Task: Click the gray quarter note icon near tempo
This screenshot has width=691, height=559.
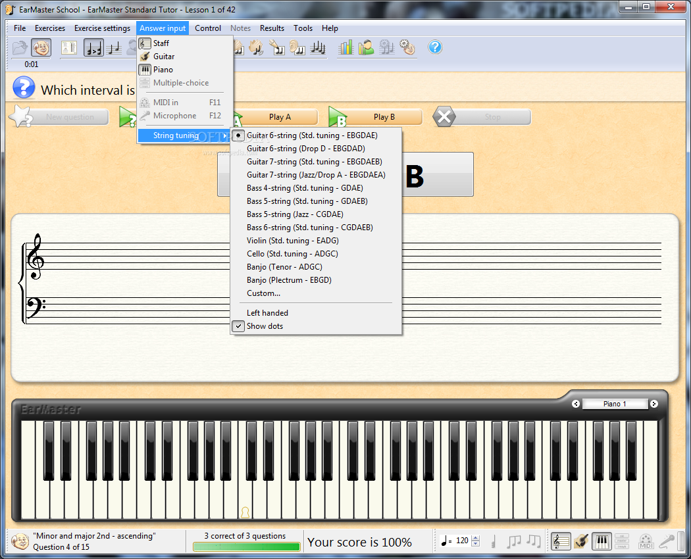Action: coord(494,541)
